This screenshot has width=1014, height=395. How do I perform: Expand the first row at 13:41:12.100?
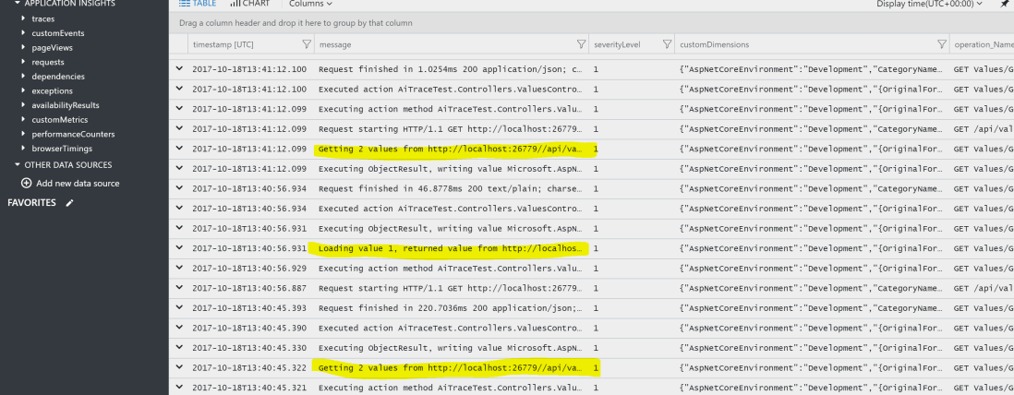(180, 68)
